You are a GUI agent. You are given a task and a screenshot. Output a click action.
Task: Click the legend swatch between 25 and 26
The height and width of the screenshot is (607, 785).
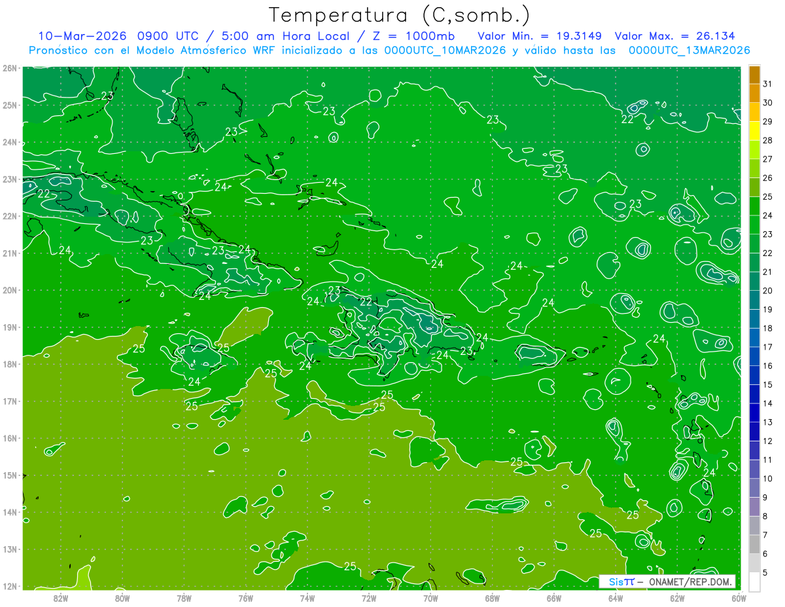(x=754, y=187)
